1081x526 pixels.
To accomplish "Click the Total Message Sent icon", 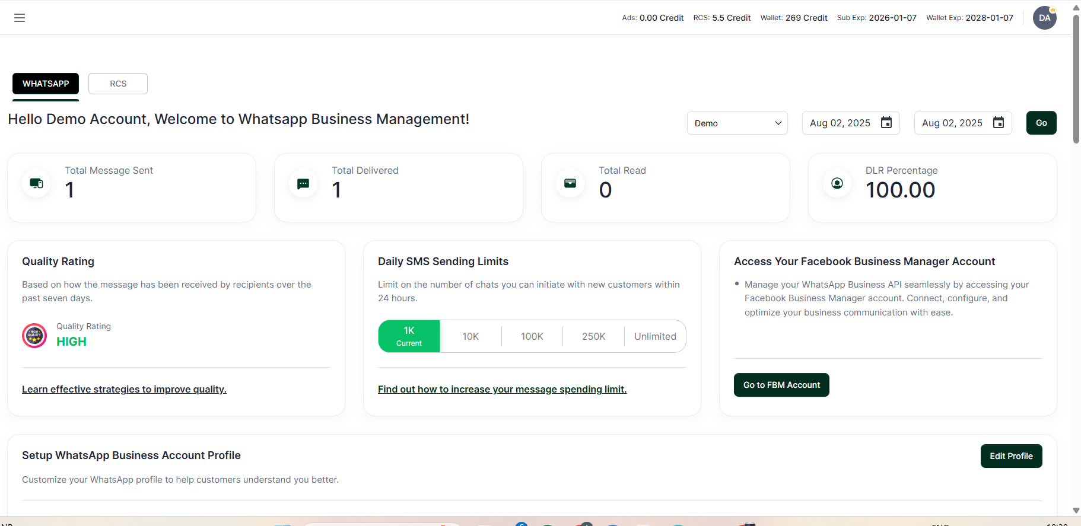I will point(36,184).
